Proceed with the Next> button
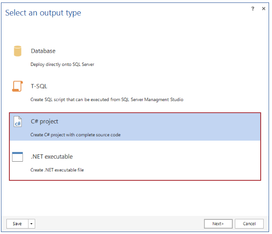Image resolution: width=272 pixels, height=234 pixels. point(218,224)
